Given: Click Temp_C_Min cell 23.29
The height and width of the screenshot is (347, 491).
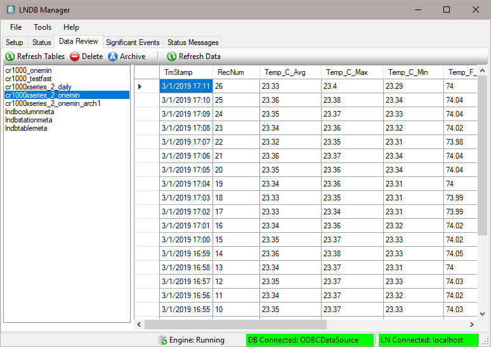Looking at the screenshot, I should coord(414,86).
